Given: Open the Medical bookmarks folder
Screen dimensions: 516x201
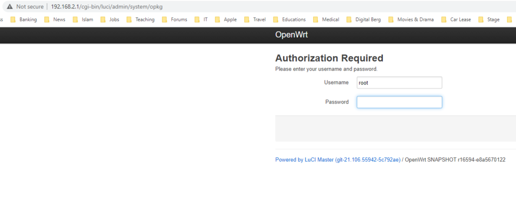Looking at the screenshot, I should pyautogui.click(x=326, y=19).
